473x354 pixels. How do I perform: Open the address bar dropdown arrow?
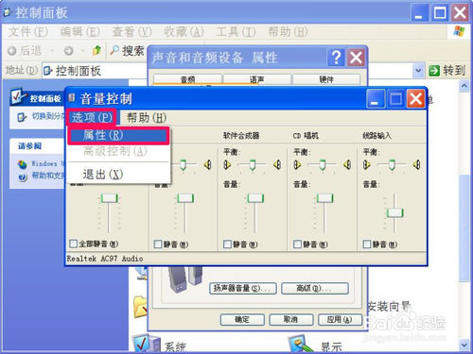click(418, 71)
